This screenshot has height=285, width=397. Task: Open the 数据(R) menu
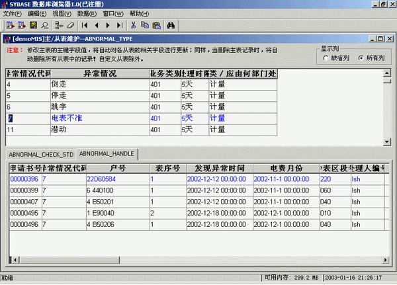(x=89, y=13)
